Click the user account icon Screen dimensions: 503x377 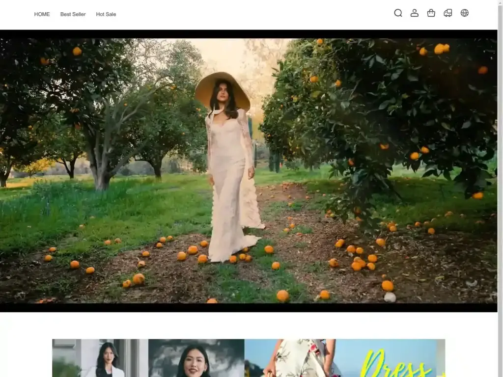pos(415,13)
